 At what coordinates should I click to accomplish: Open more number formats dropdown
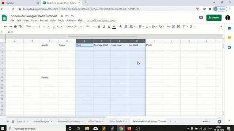(59, 27)
